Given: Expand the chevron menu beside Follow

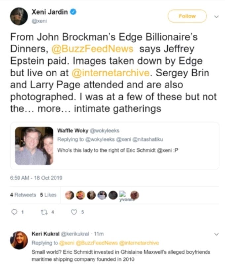Looking at the screenshot, I should (216, 17).
